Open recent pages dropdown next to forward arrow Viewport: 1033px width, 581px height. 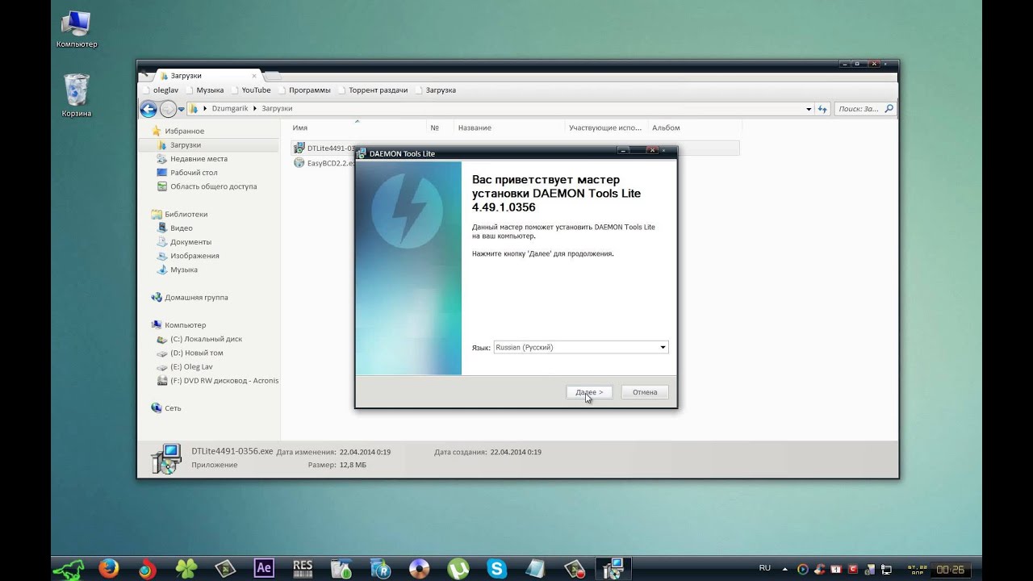click(182, 109)
